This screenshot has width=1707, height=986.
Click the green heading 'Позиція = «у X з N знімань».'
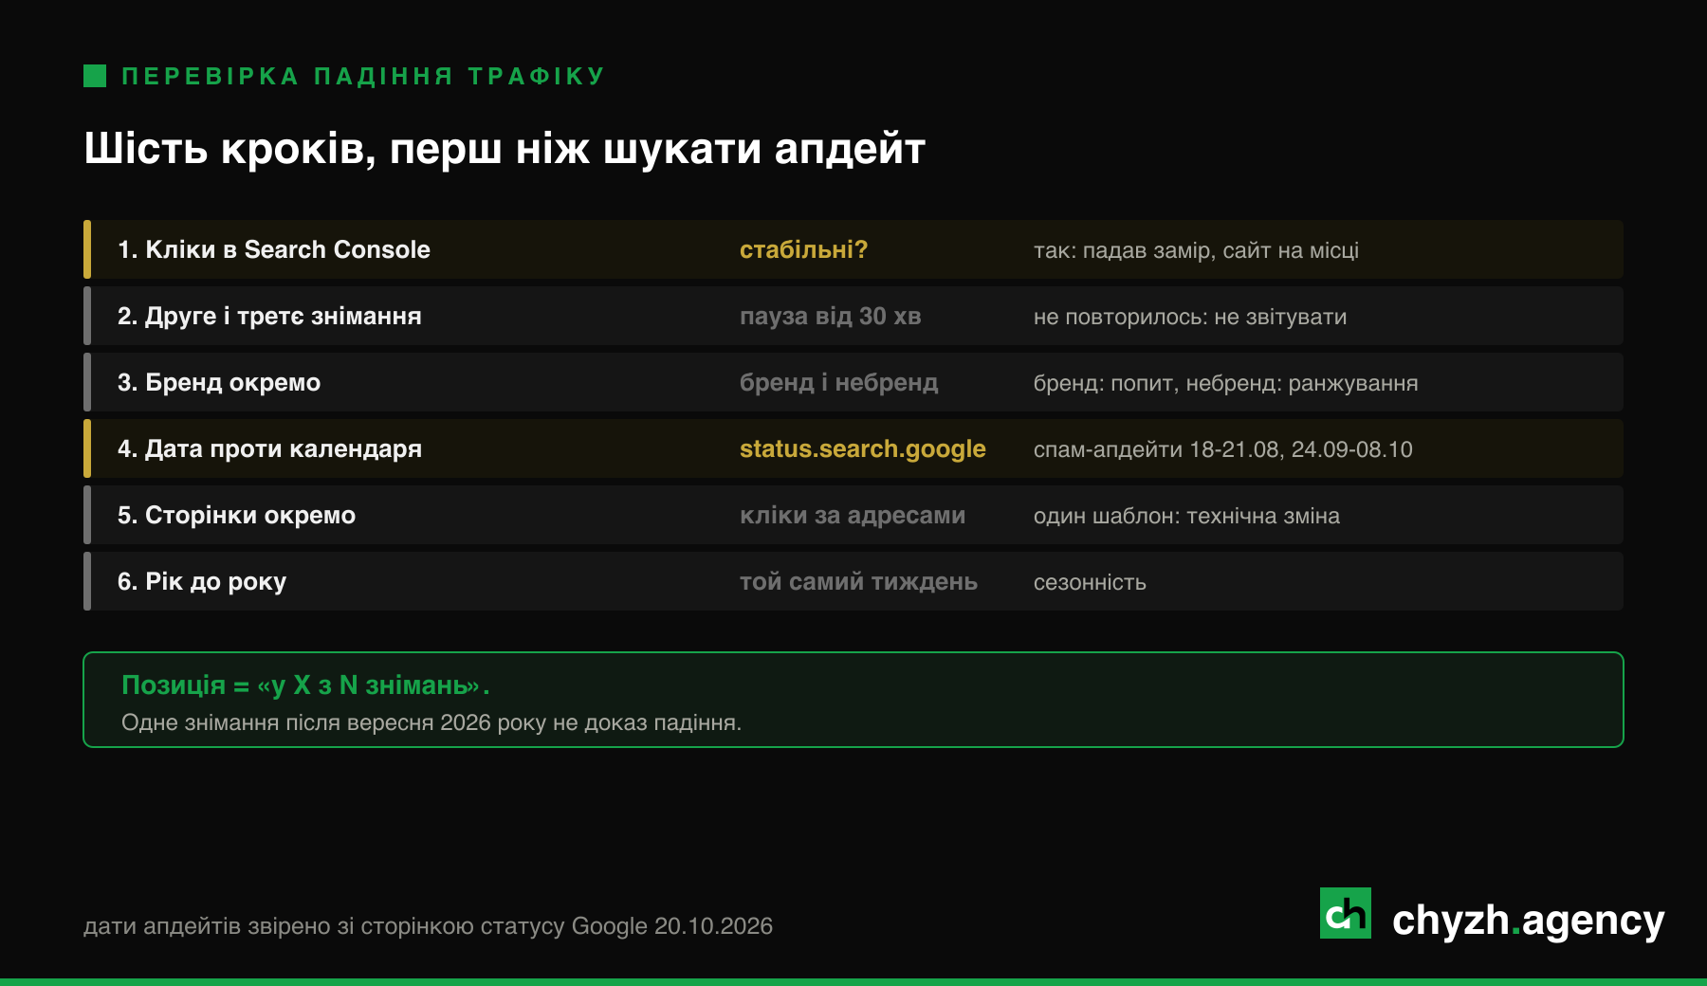click(x=305, y=685)
